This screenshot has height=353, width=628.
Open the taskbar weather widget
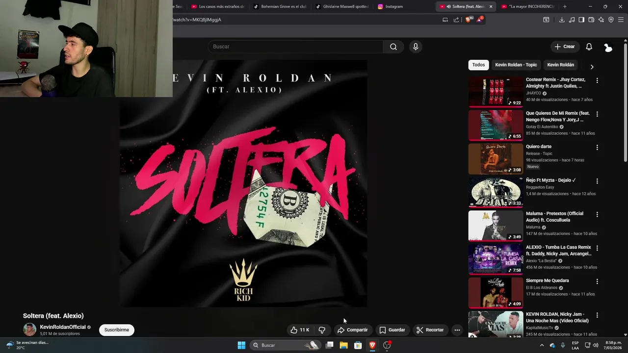point(28,345)
